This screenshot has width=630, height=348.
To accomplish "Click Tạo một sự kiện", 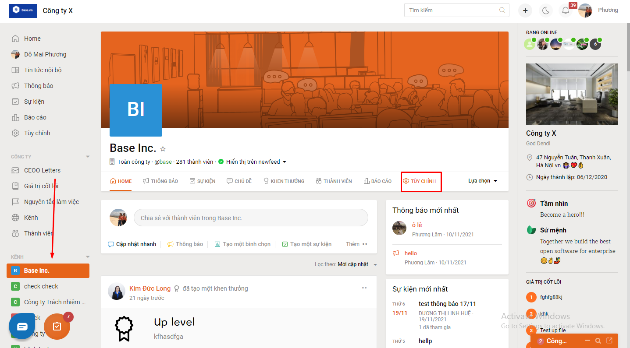I will 306,244.
